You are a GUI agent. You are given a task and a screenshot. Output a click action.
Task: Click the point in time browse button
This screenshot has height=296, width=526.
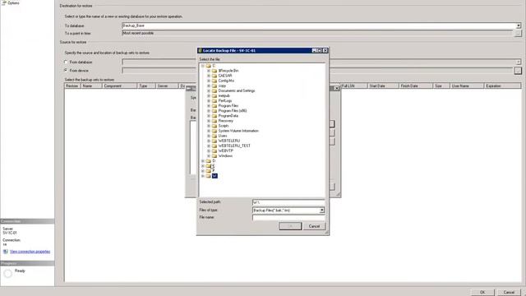(x=518, y=34)
